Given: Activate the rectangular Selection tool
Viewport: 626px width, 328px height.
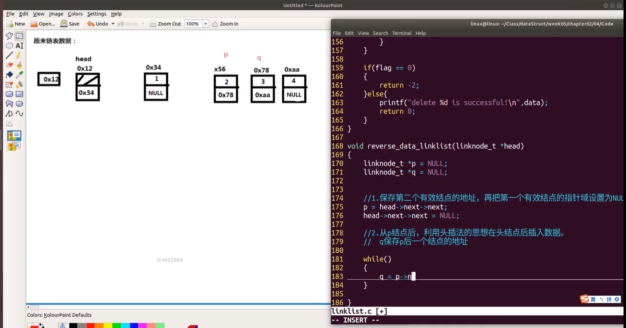Looking at the screenshot, I should pyautogui.click(x=19, y=36).
